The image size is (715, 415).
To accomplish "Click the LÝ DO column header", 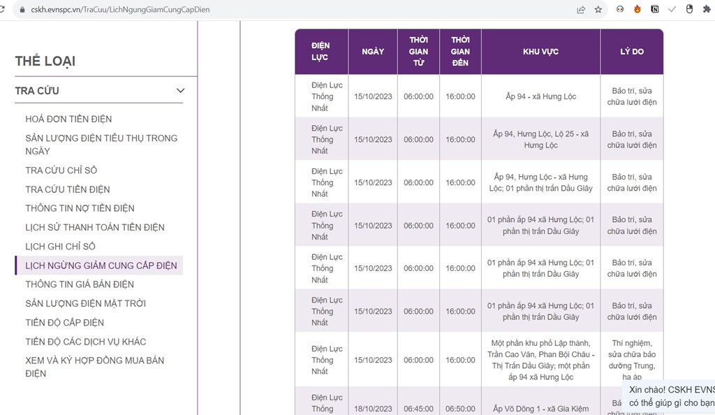I will 632,52.
